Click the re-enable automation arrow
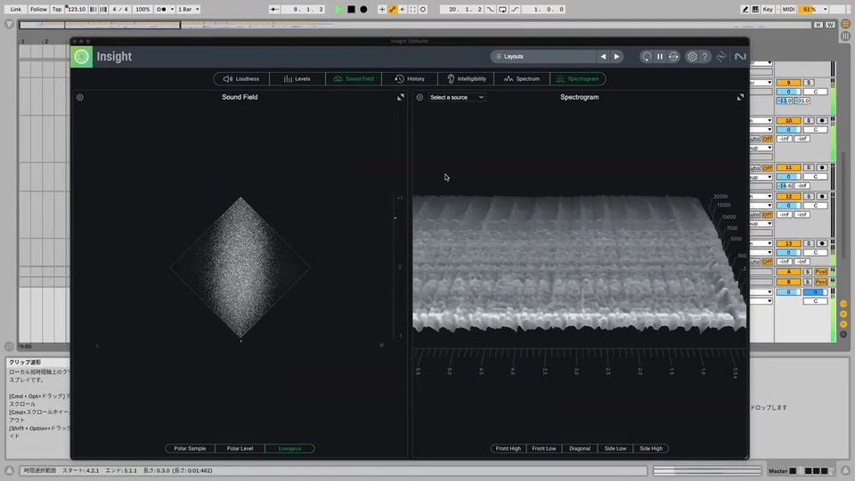 (403, 9)
